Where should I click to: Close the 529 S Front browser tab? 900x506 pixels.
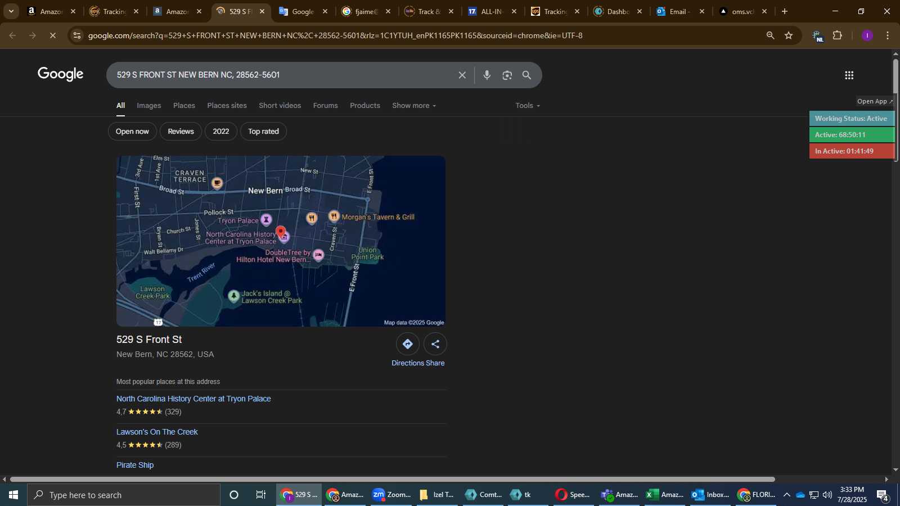(x=262, y=11)
